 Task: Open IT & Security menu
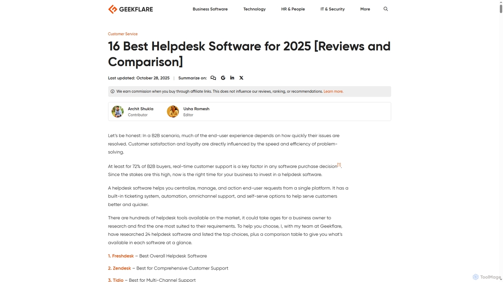click(332, 9)
